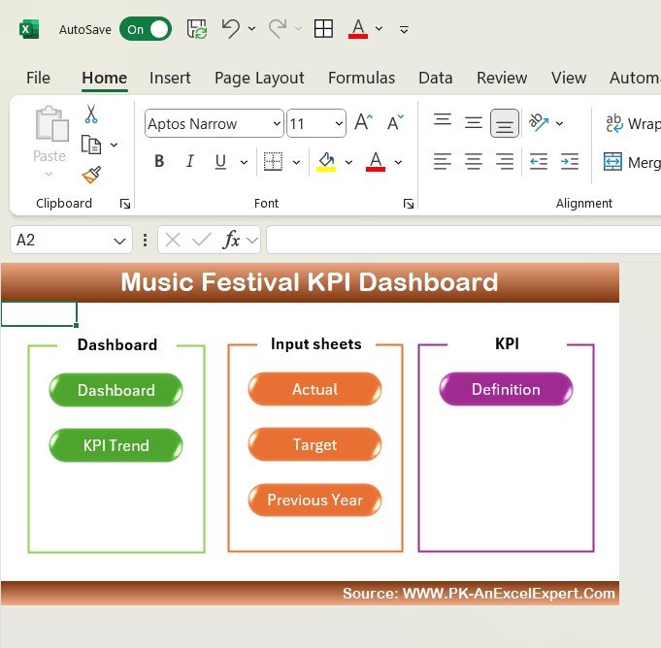The height and width of the screenshot is (648, 661).
Task: Expand the Copy options dropdown arrow
Action: coord(114,145)
